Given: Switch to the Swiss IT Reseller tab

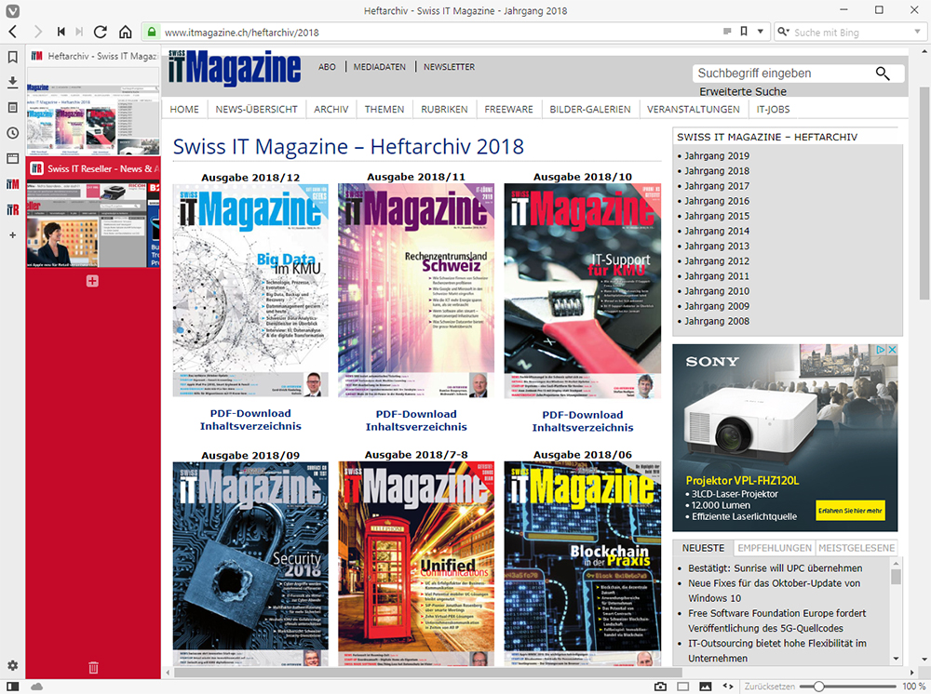Looking at the screenshot, I should pos(94,214).
